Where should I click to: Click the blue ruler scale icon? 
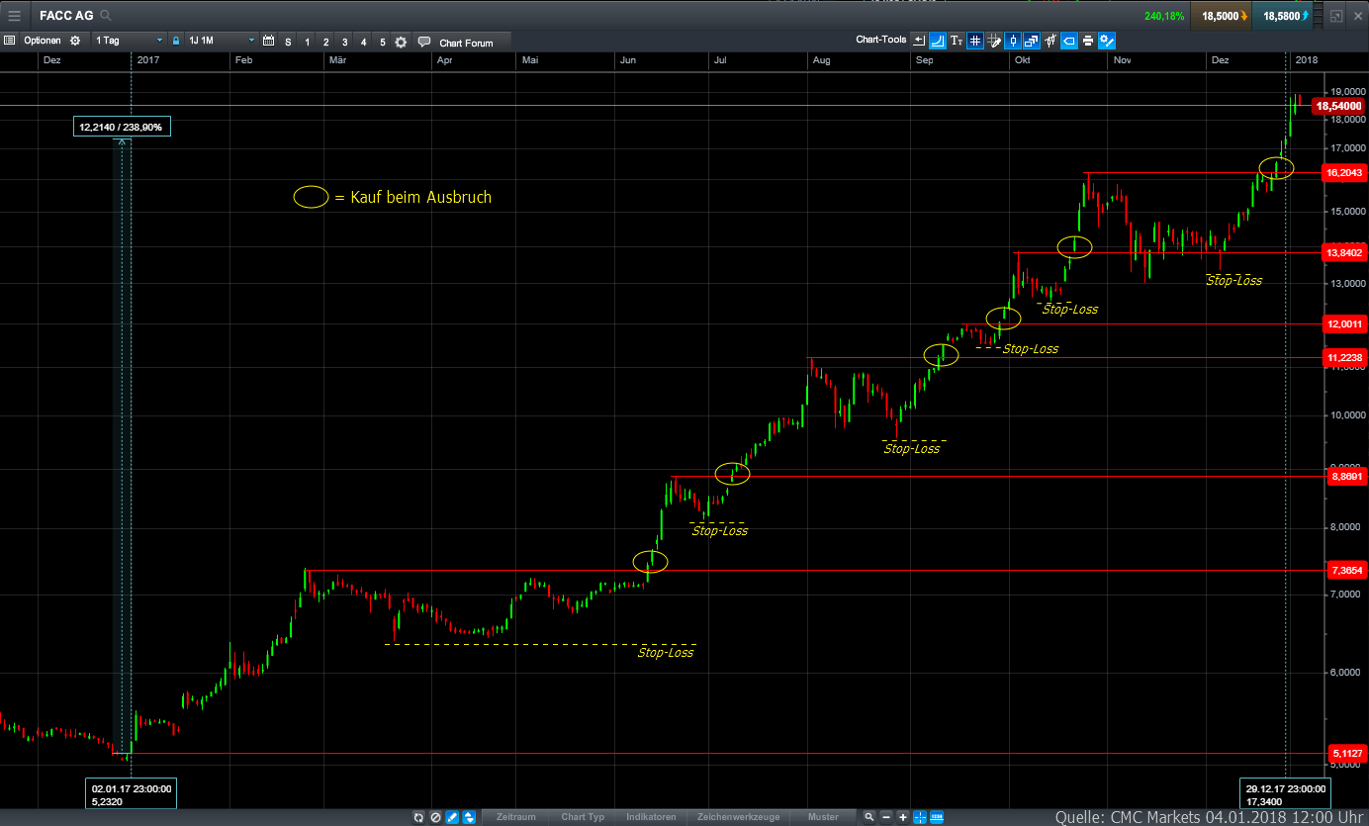pos(936,817)
